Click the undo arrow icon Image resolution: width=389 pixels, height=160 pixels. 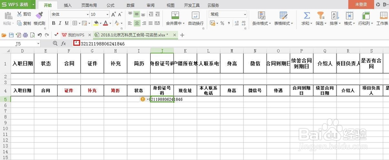(40, 35)
